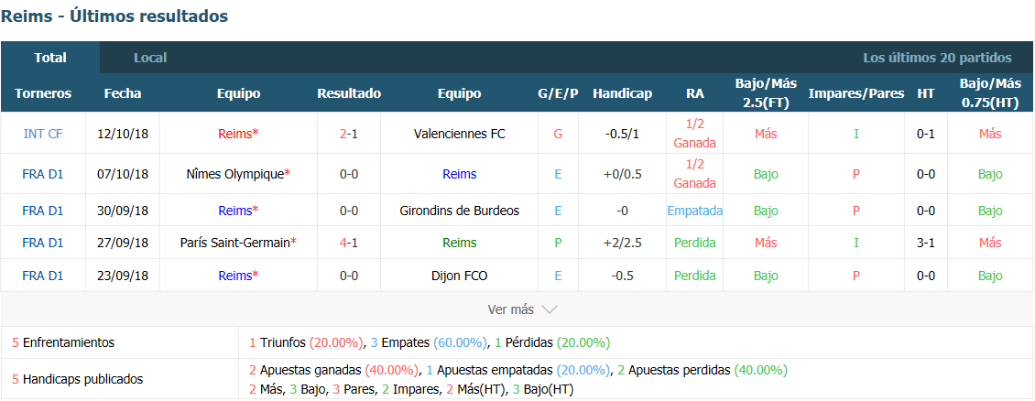Click the Fecha column header
The height and width of the screenshot is (401, 1035).
[123, 93]
